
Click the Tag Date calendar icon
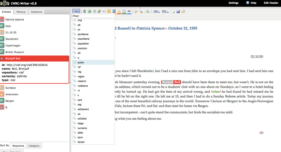click(94, 11)
